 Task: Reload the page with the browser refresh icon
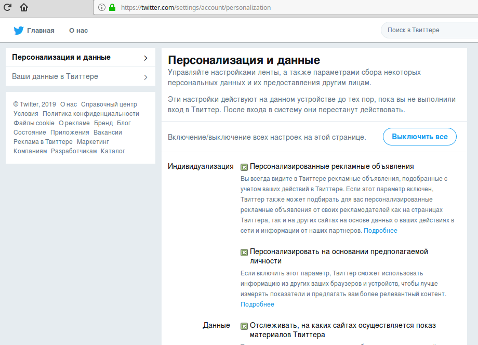[x=8, y=7]
